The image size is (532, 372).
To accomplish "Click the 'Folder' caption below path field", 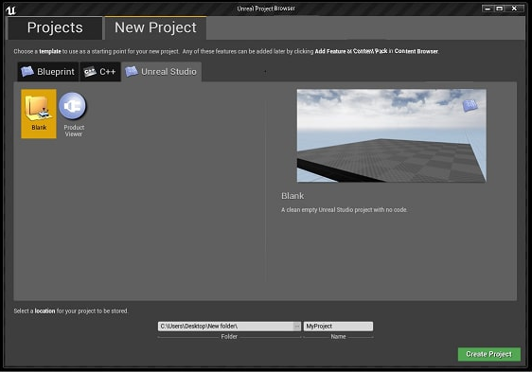I will (229, 337).
